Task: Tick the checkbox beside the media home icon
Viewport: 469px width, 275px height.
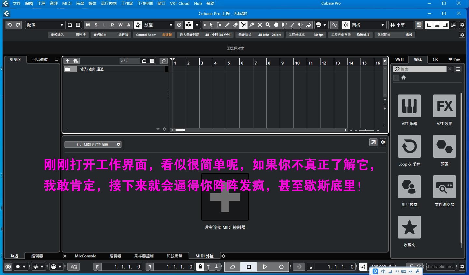Action: tap(396, 78)
